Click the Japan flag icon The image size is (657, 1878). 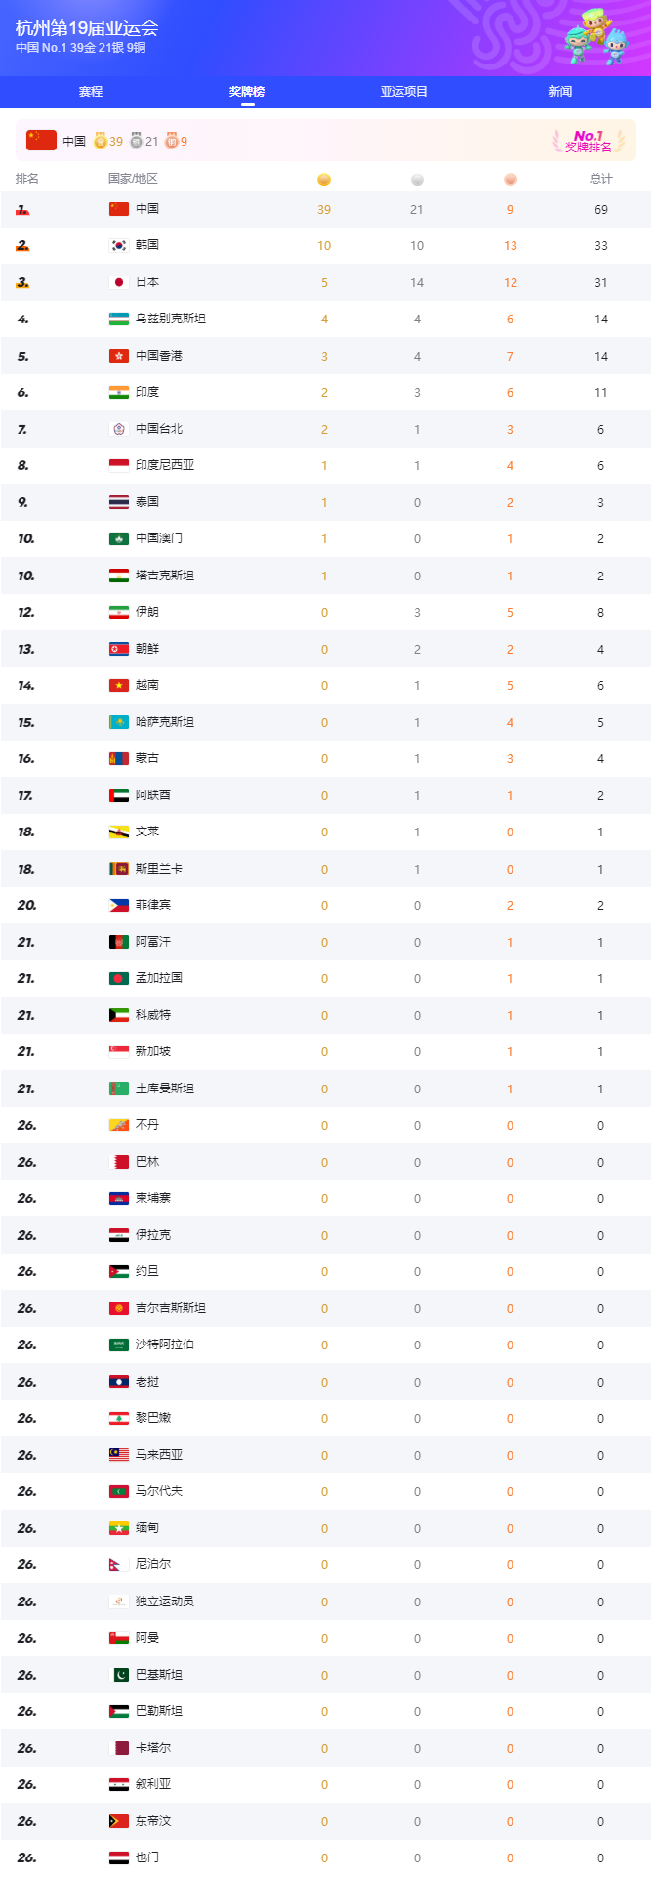click(x=118, y=282)
